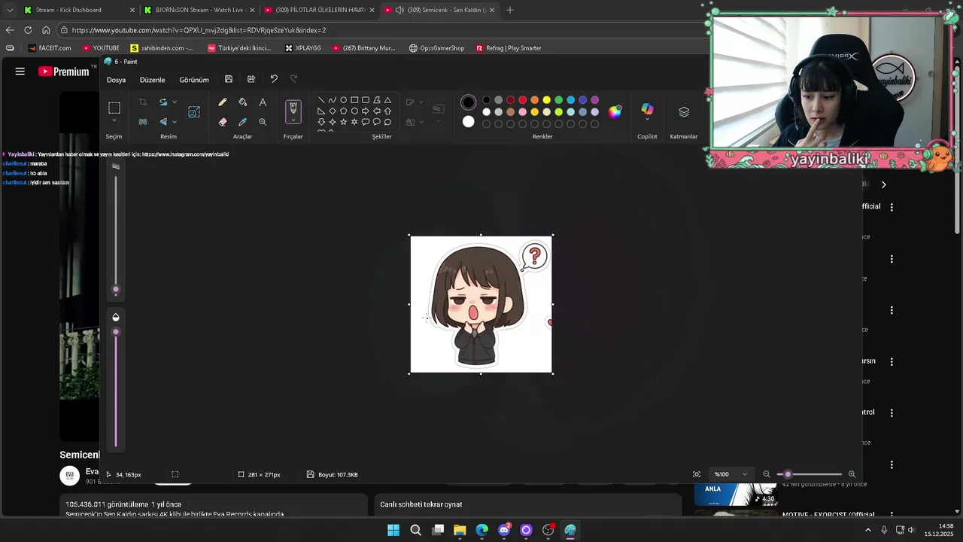Open the Düzenle menu
Image resolution: width=963 pixels, height=542 pixels.
point(152,80)
